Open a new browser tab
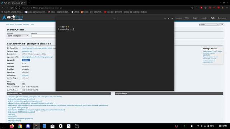 coord(29,3)
